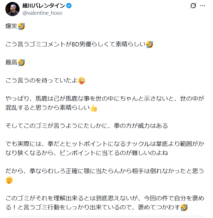Click the laughing emoji after 爆笑

[x=22, y=26]
